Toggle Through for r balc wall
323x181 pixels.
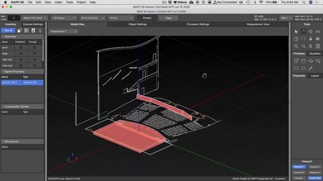pyautogui.click(x=34, y=66)
